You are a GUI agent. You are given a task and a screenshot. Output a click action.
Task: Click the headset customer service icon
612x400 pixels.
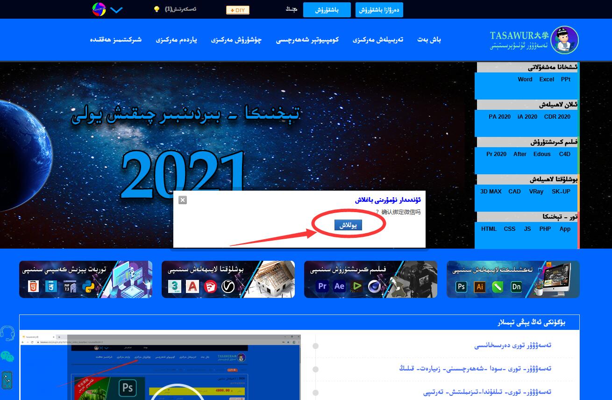pyautogui.click(x=7, y=333)
